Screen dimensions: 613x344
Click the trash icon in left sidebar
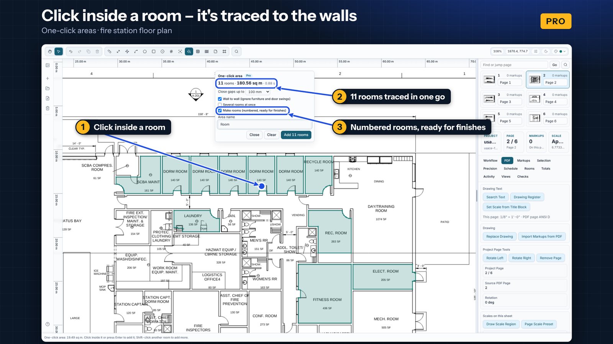(x=48, y=108)
